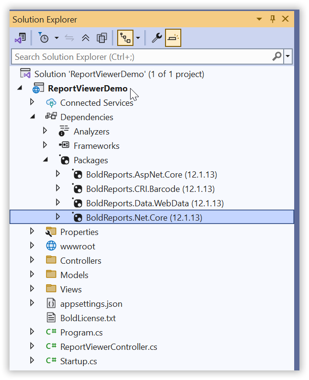Select Solution 'ReportViewerDemo' node
This screenshot has width=309, height=380.
coord(119,74)
